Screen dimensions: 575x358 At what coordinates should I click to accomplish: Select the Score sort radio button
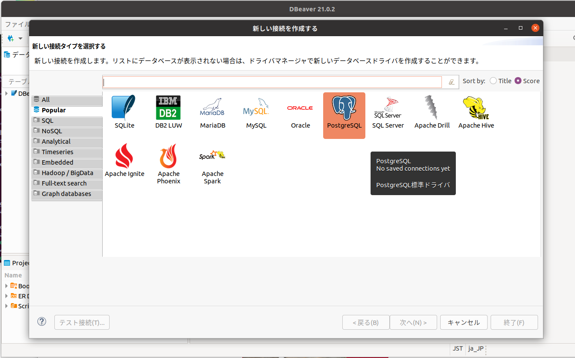(x=518, y=81)
